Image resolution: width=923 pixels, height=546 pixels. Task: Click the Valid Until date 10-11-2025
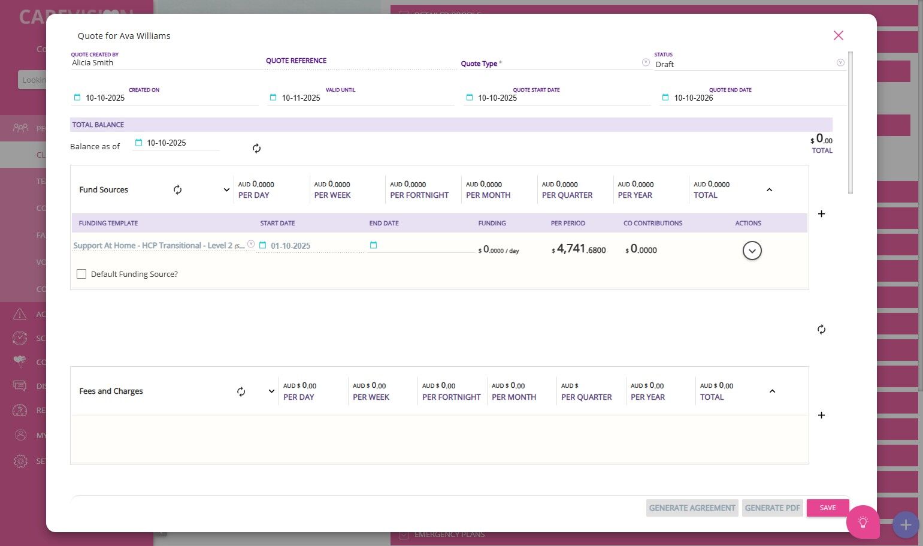pos(301,98)
